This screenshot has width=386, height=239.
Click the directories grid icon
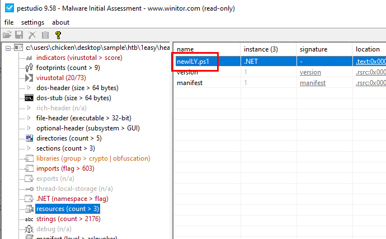29,138
